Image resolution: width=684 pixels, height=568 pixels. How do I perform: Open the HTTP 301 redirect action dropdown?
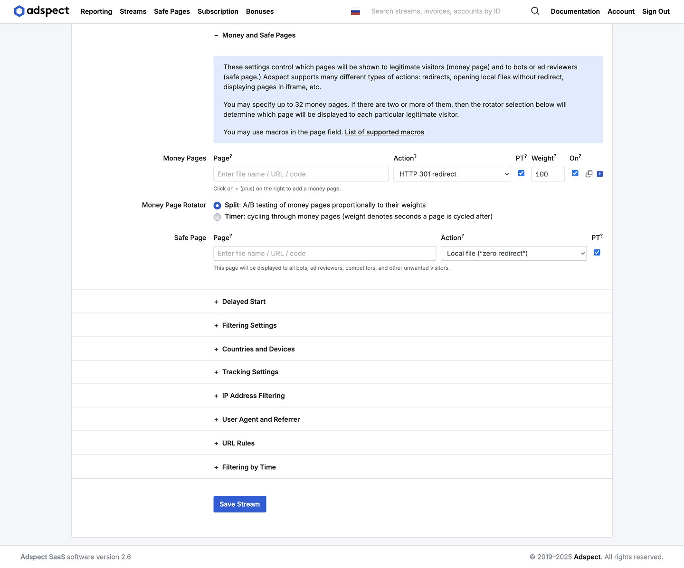(x=452, y=174)
